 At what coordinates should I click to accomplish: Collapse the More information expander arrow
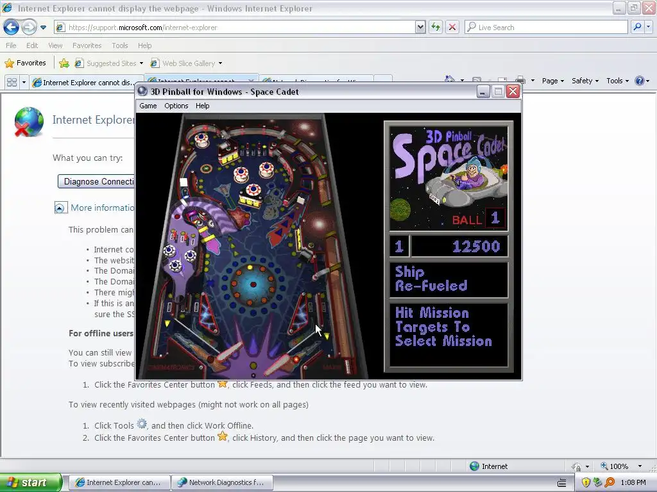click(60, 208)
